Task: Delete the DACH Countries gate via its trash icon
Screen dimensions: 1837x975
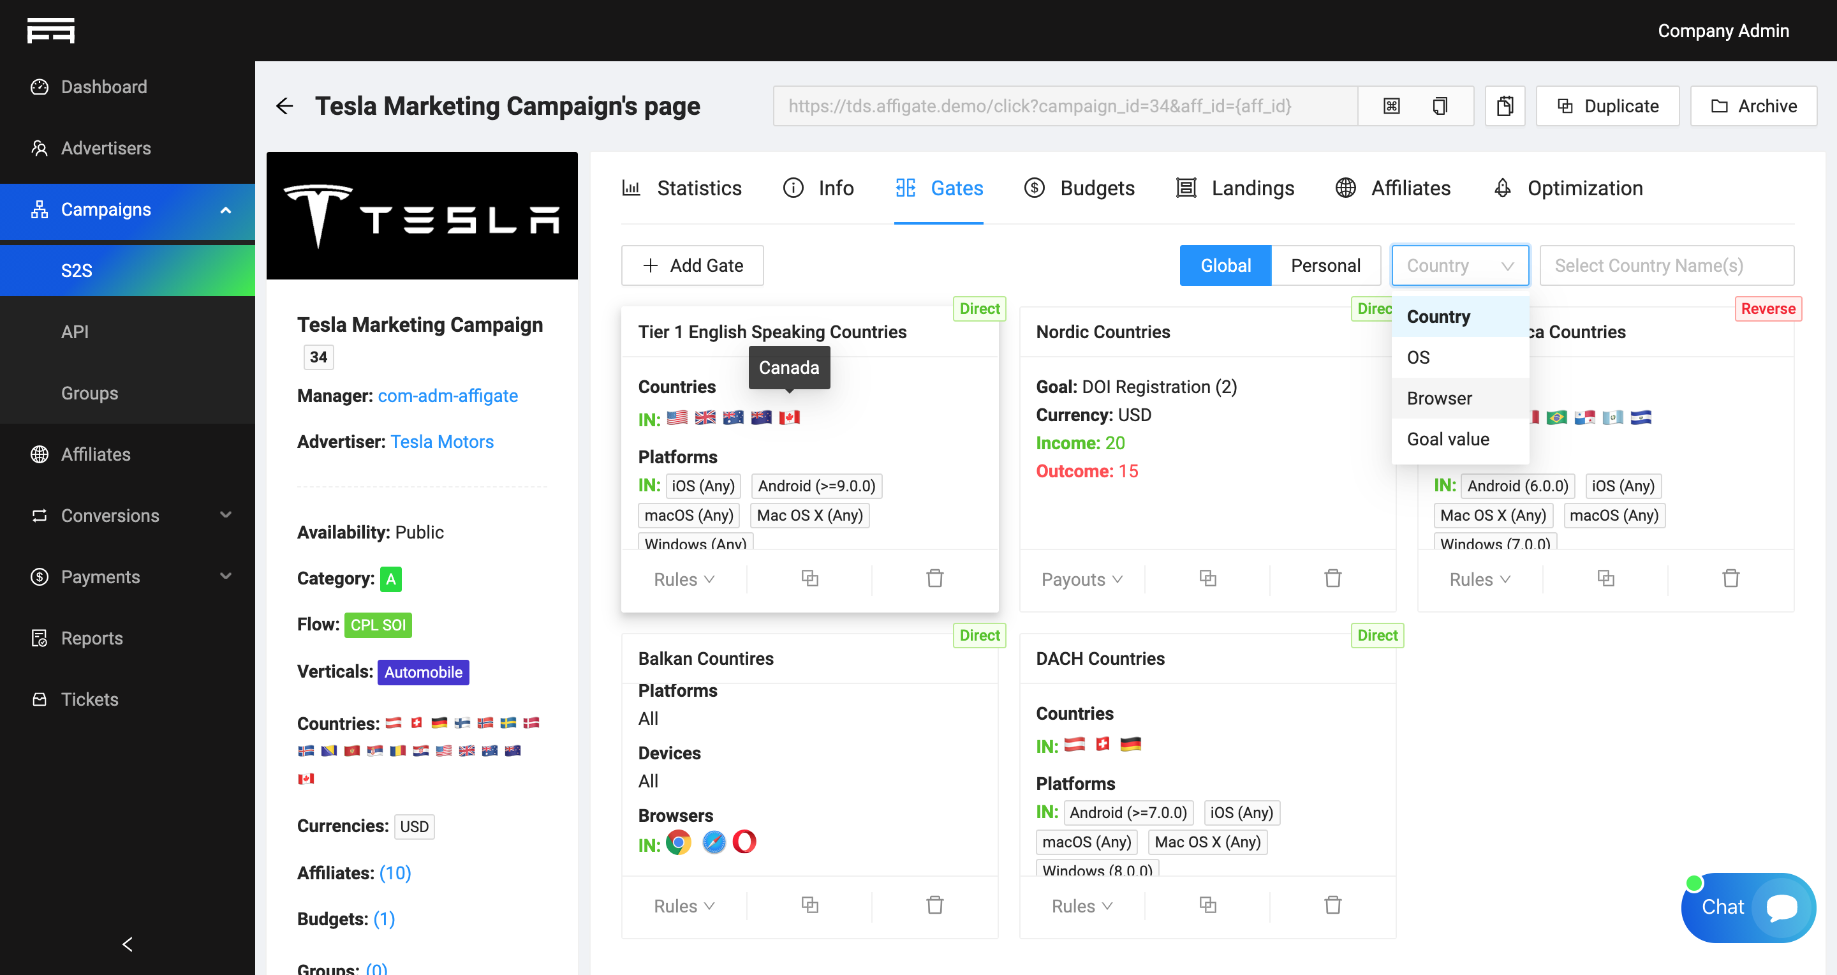Action: [1332, 905]
